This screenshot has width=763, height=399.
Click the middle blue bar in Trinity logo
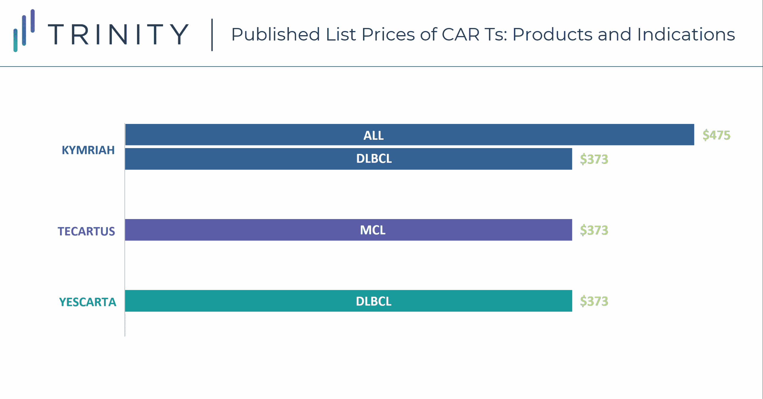click(x=24, y=30)
